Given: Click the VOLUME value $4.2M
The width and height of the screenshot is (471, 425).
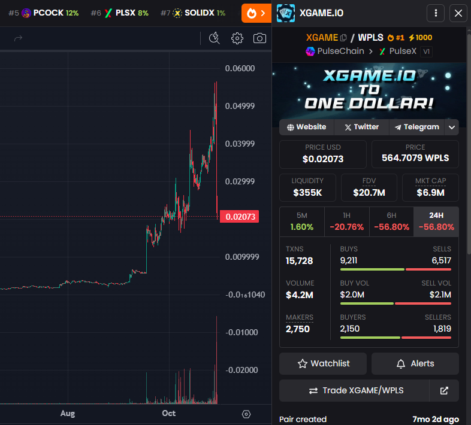Looking at the screenshot, I should [300, 295].
